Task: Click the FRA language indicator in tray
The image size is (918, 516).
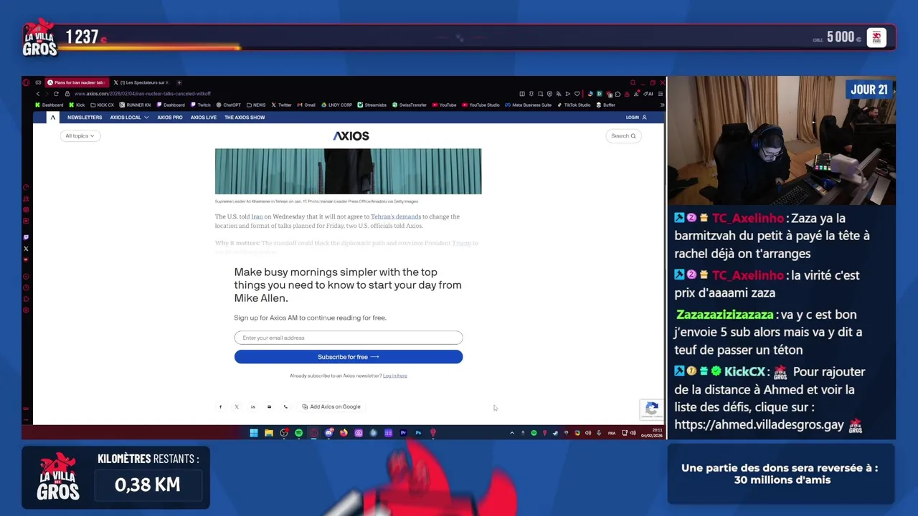Action: [x=612, y=433]
